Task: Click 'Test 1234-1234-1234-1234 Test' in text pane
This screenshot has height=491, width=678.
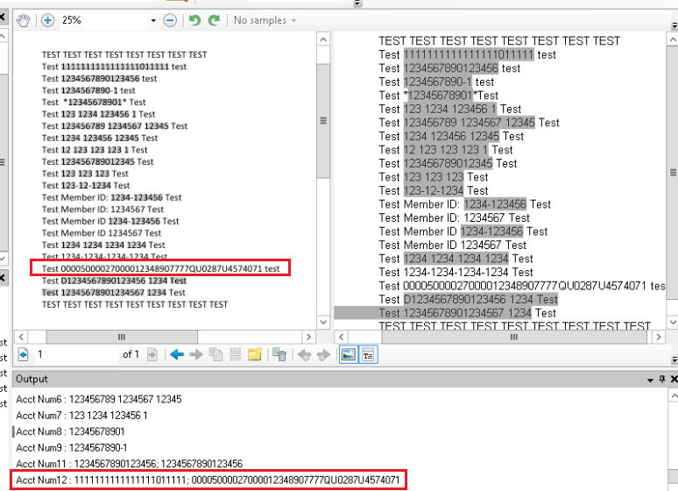Action: [456, 273]
